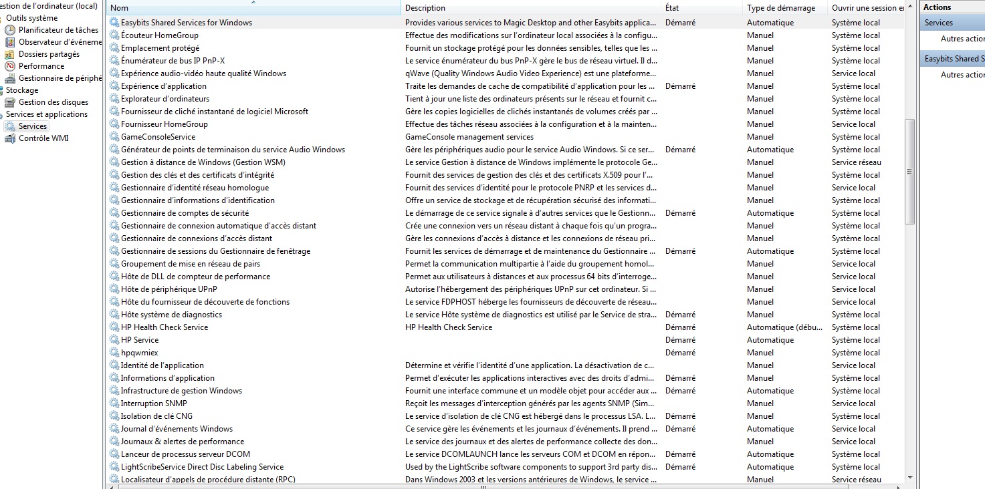Image resolution: width=985 pixels, height=489 pixels.
Task: Open Autres actions under Services section
Action: point(962,39)
